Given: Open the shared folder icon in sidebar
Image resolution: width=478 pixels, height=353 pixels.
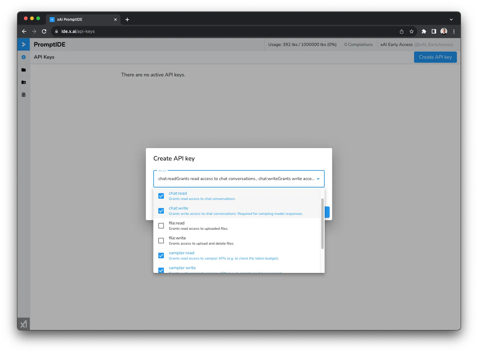Looking at the screenshot, I should click(24, 82).
